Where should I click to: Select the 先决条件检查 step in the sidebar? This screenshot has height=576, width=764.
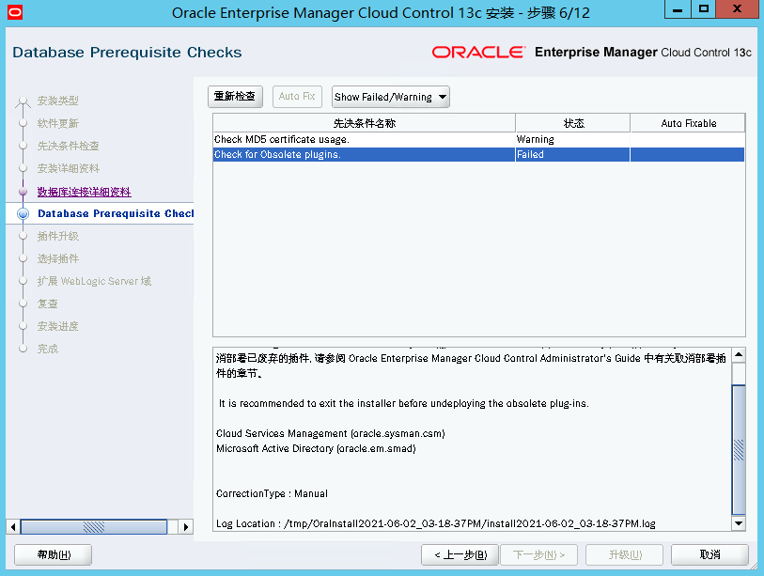[70, 146]
